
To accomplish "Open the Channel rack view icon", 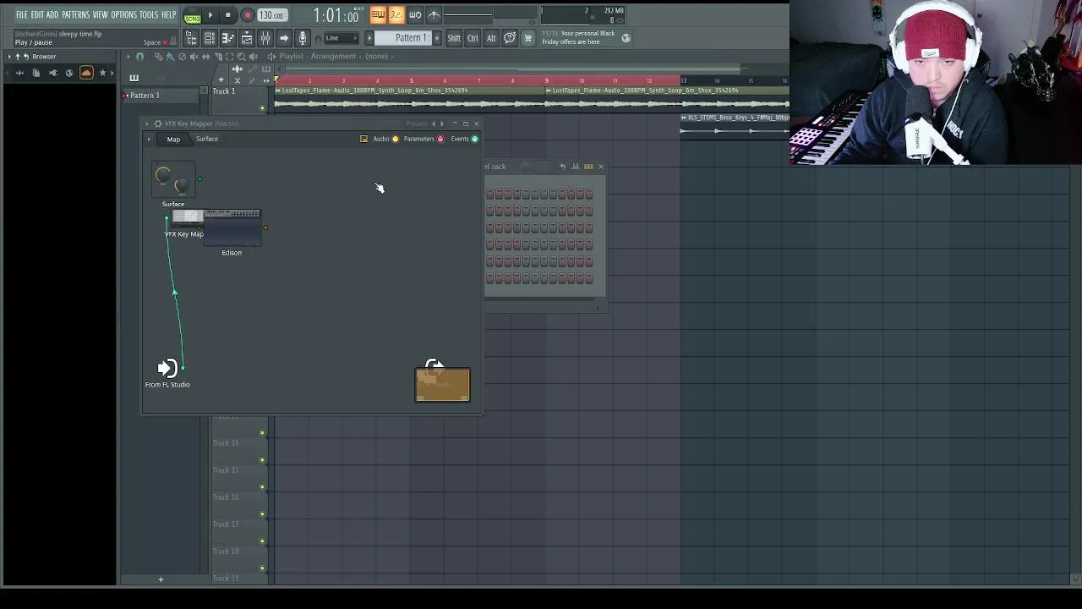I will (x=210, y=38).
